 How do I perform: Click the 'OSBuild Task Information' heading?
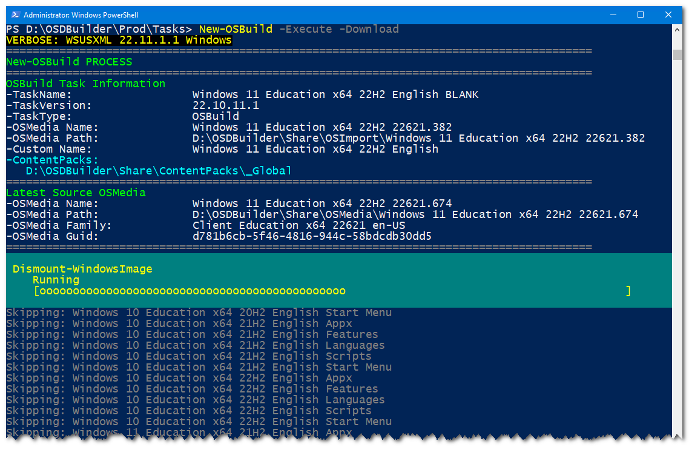click(86, 84)
